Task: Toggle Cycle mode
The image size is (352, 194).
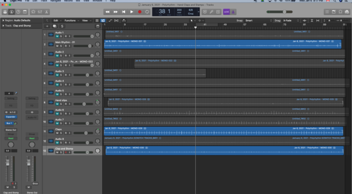Action: 147,12
